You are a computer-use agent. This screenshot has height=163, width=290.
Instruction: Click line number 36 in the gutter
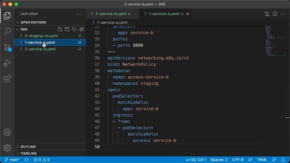(x=97, y=58)
